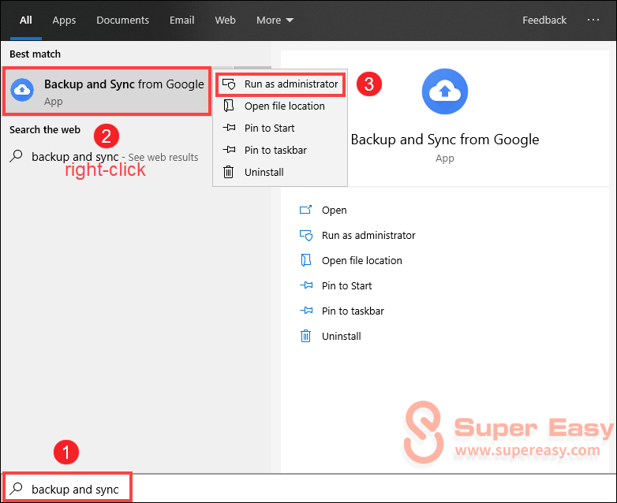This screenshot has height=503, width=617.
Task: Choose Pin to taskbar in context menu
Action: click(280, 151)
